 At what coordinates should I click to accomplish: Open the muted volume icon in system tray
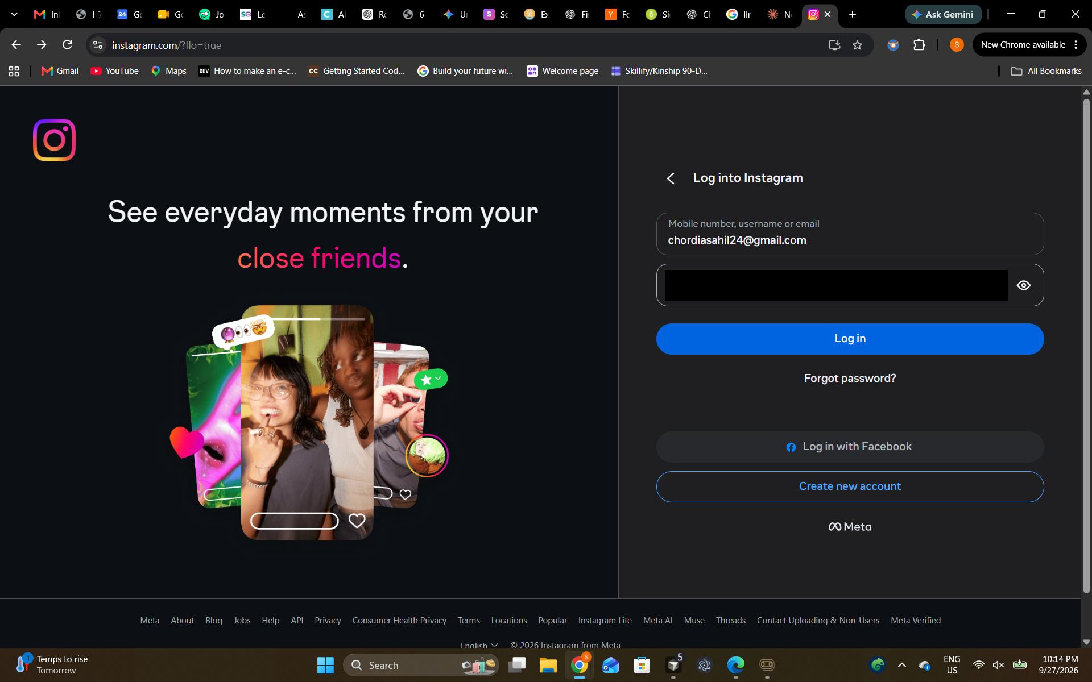tap(998, 665)
